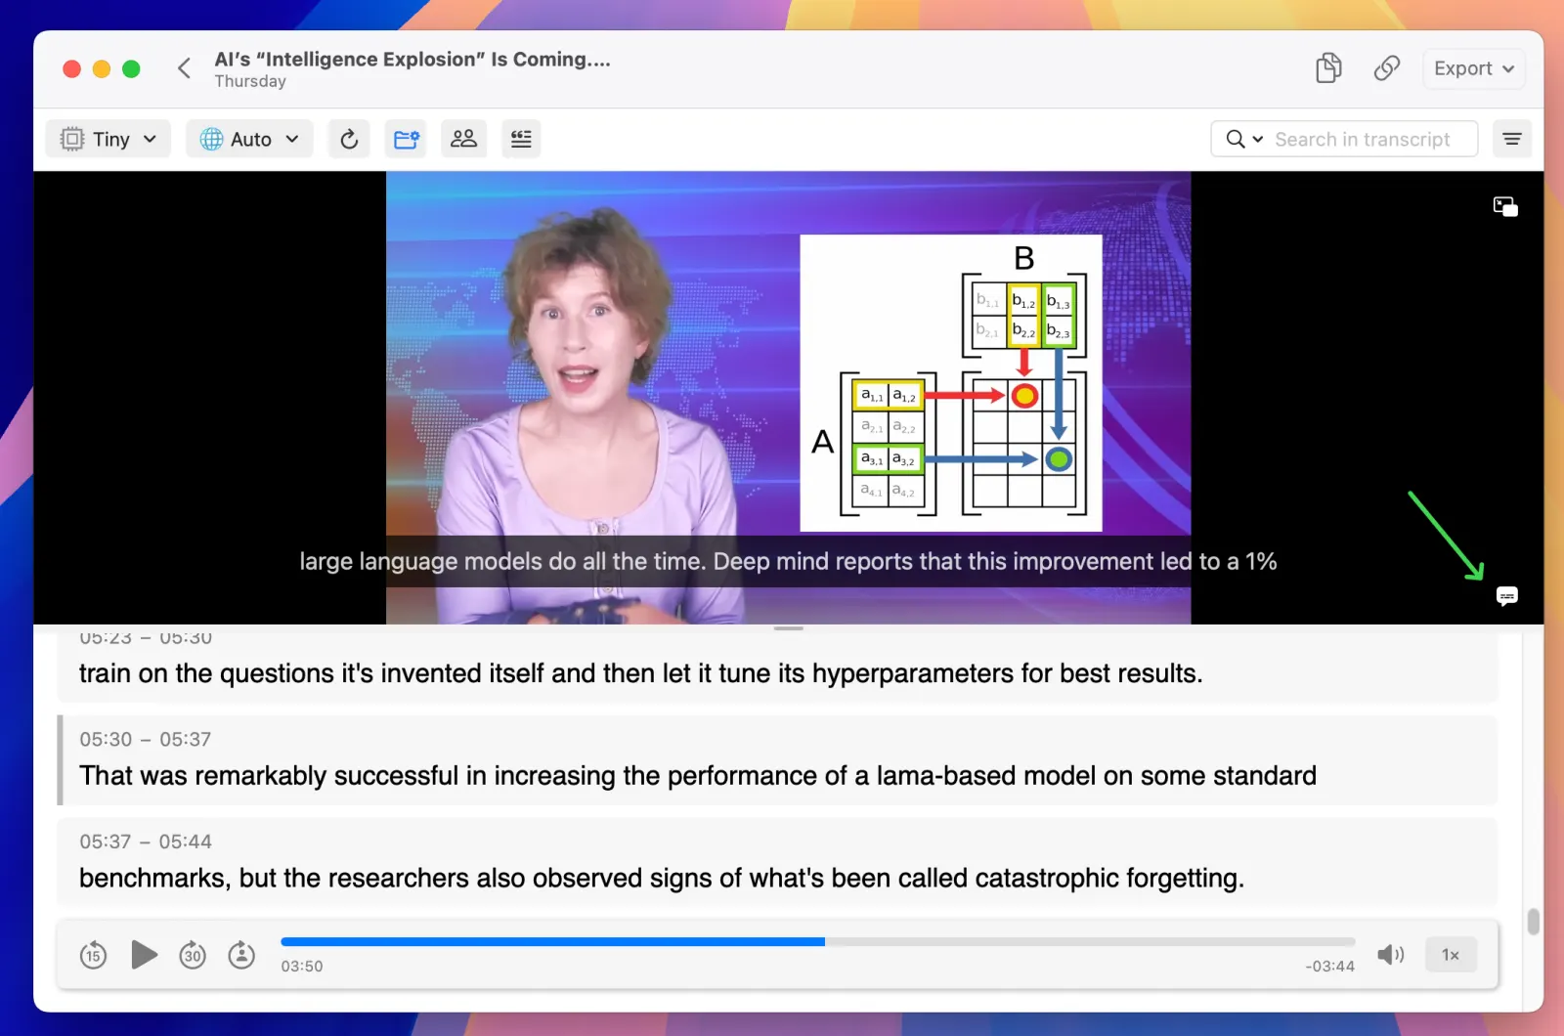The image size is (1564, 1036).
Task: Expand the search options magnifier chevron
Action: click(x=1244, y=139)
